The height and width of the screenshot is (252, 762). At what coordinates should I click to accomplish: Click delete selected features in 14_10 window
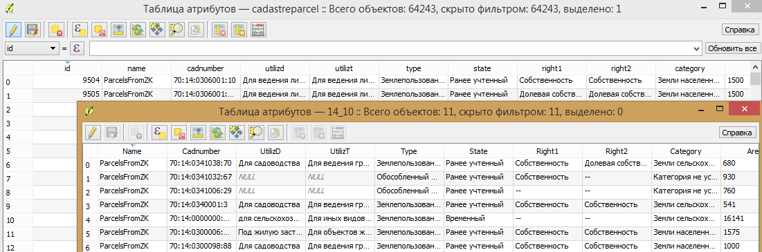(136, 133)
